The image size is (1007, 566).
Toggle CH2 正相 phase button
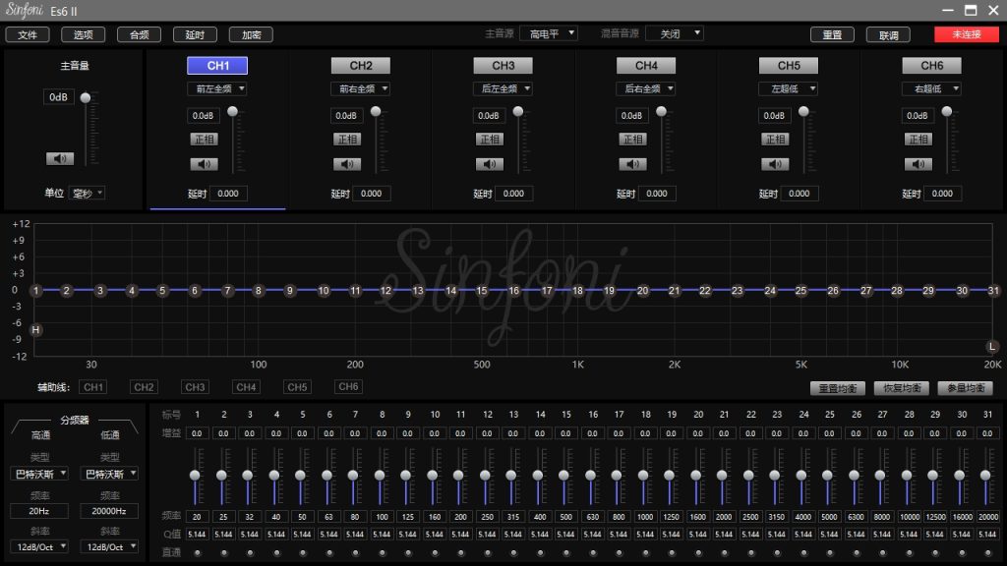pos(347,140)
